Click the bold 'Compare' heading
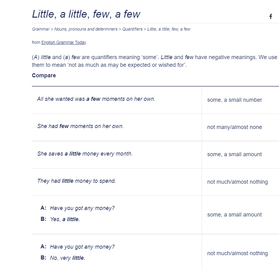The image size is (279, 270). [x=44, y=75]
